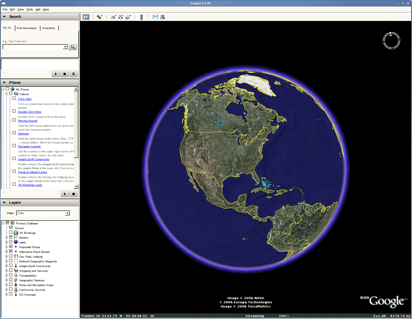
Task: Collapse the Places panel
Action: click(4, 82)
